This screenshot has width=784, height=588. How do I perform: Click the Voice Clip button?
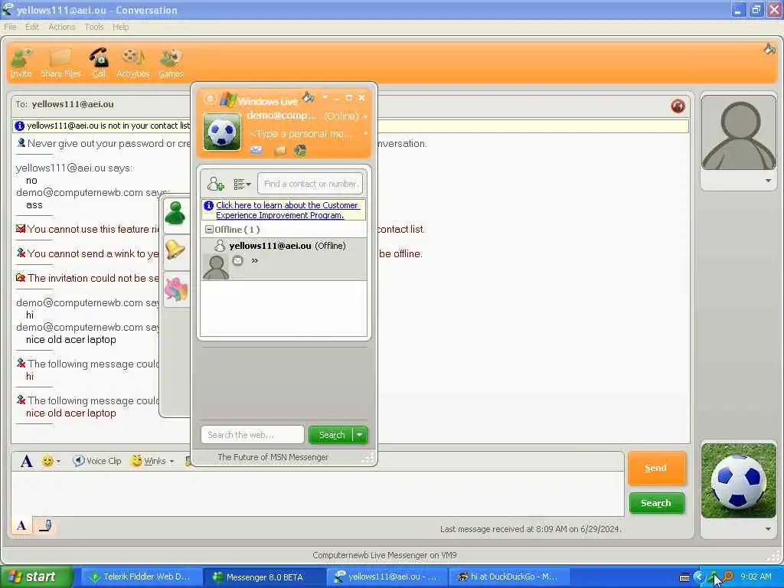point(97,460)
